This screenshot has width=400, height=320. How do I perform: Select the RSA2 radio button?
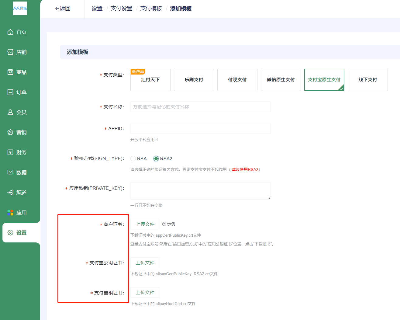pyautogui.click(x=156, y=159)
